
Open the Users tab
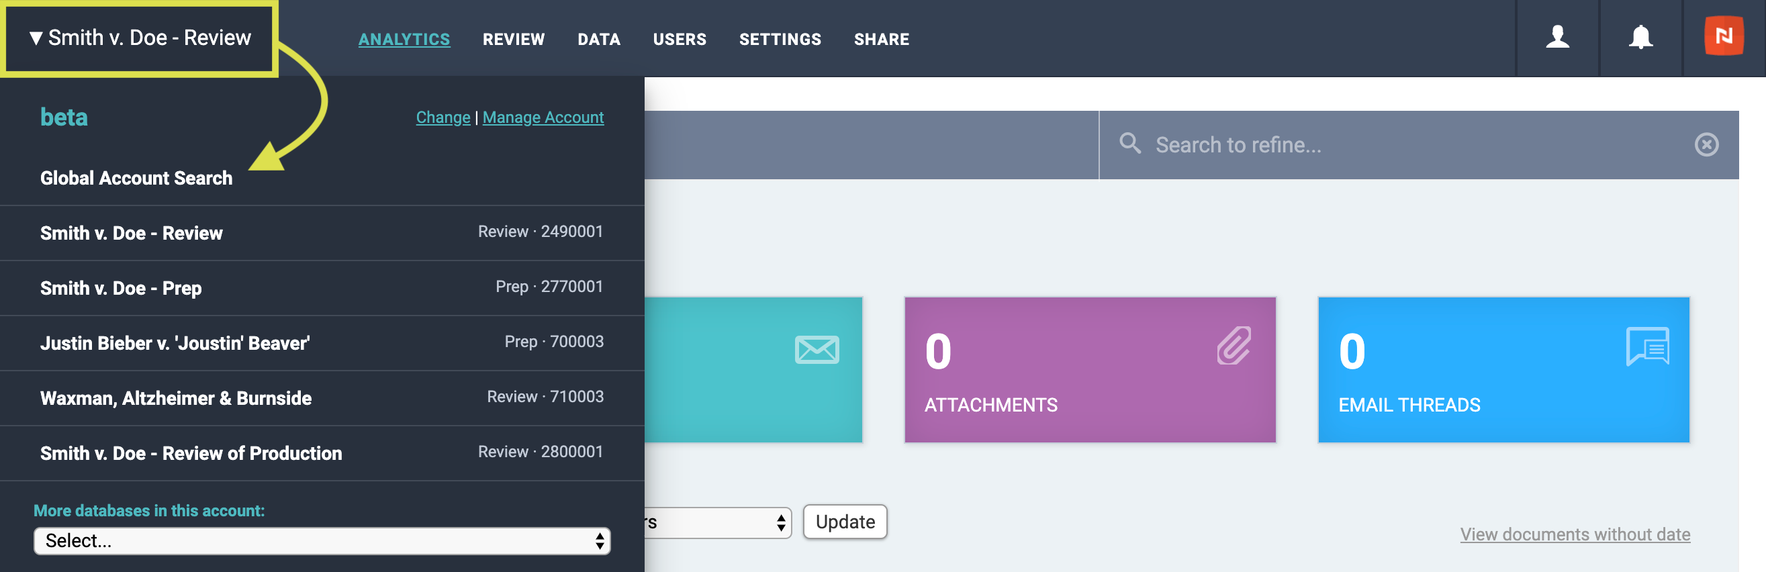coord(680,39)
